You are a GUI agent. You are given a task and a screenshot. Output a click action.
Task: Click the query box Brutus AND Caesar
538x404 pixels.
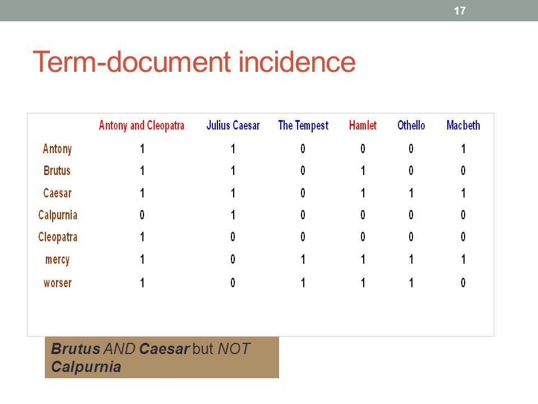162,357
